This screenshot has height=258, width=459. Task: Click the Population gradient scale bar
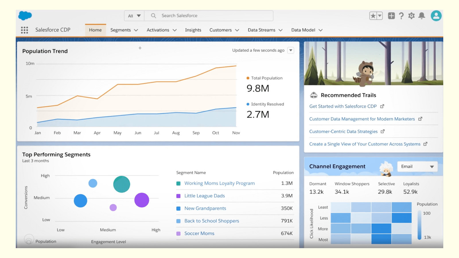click(419, 225)
